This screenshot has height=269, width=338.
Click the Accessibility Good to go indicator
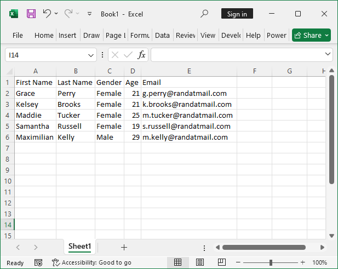coord(91,262)
